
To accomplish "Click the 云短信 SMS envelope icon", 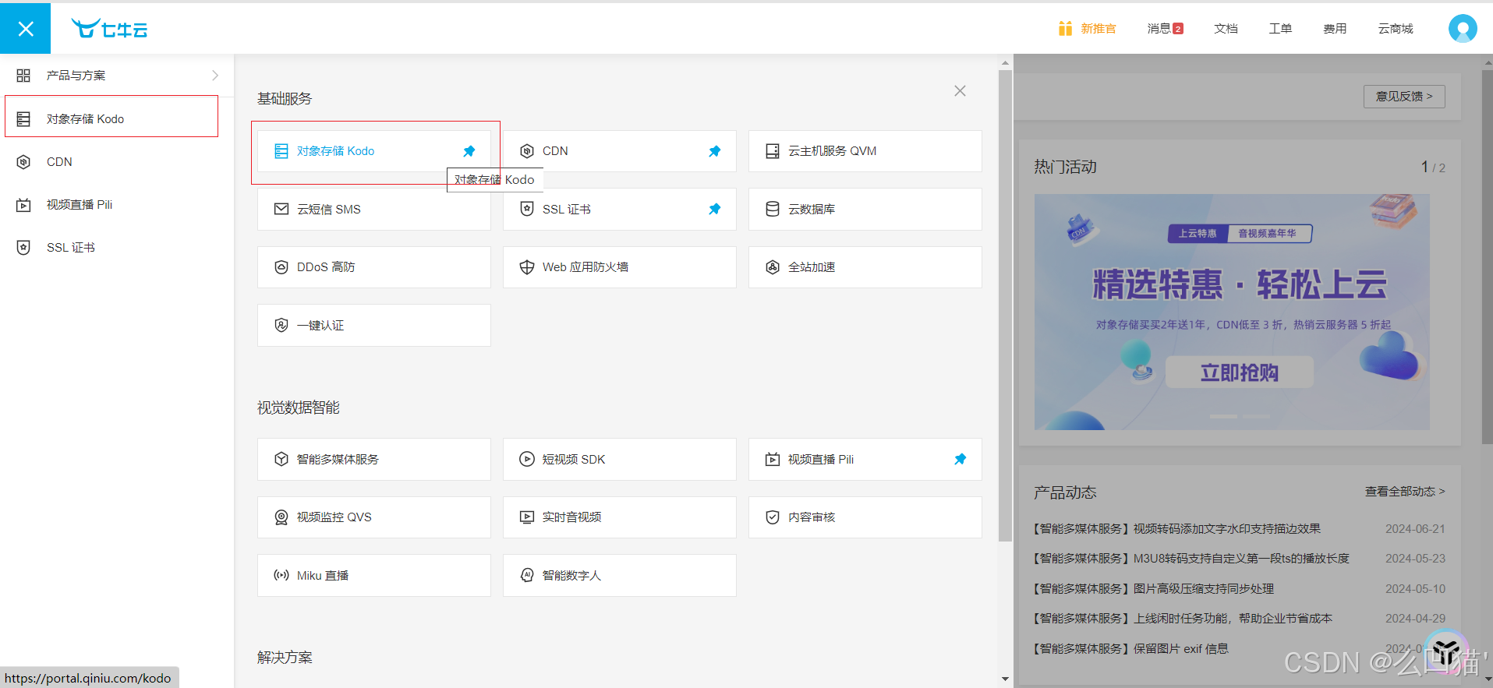I will [281, 209].
